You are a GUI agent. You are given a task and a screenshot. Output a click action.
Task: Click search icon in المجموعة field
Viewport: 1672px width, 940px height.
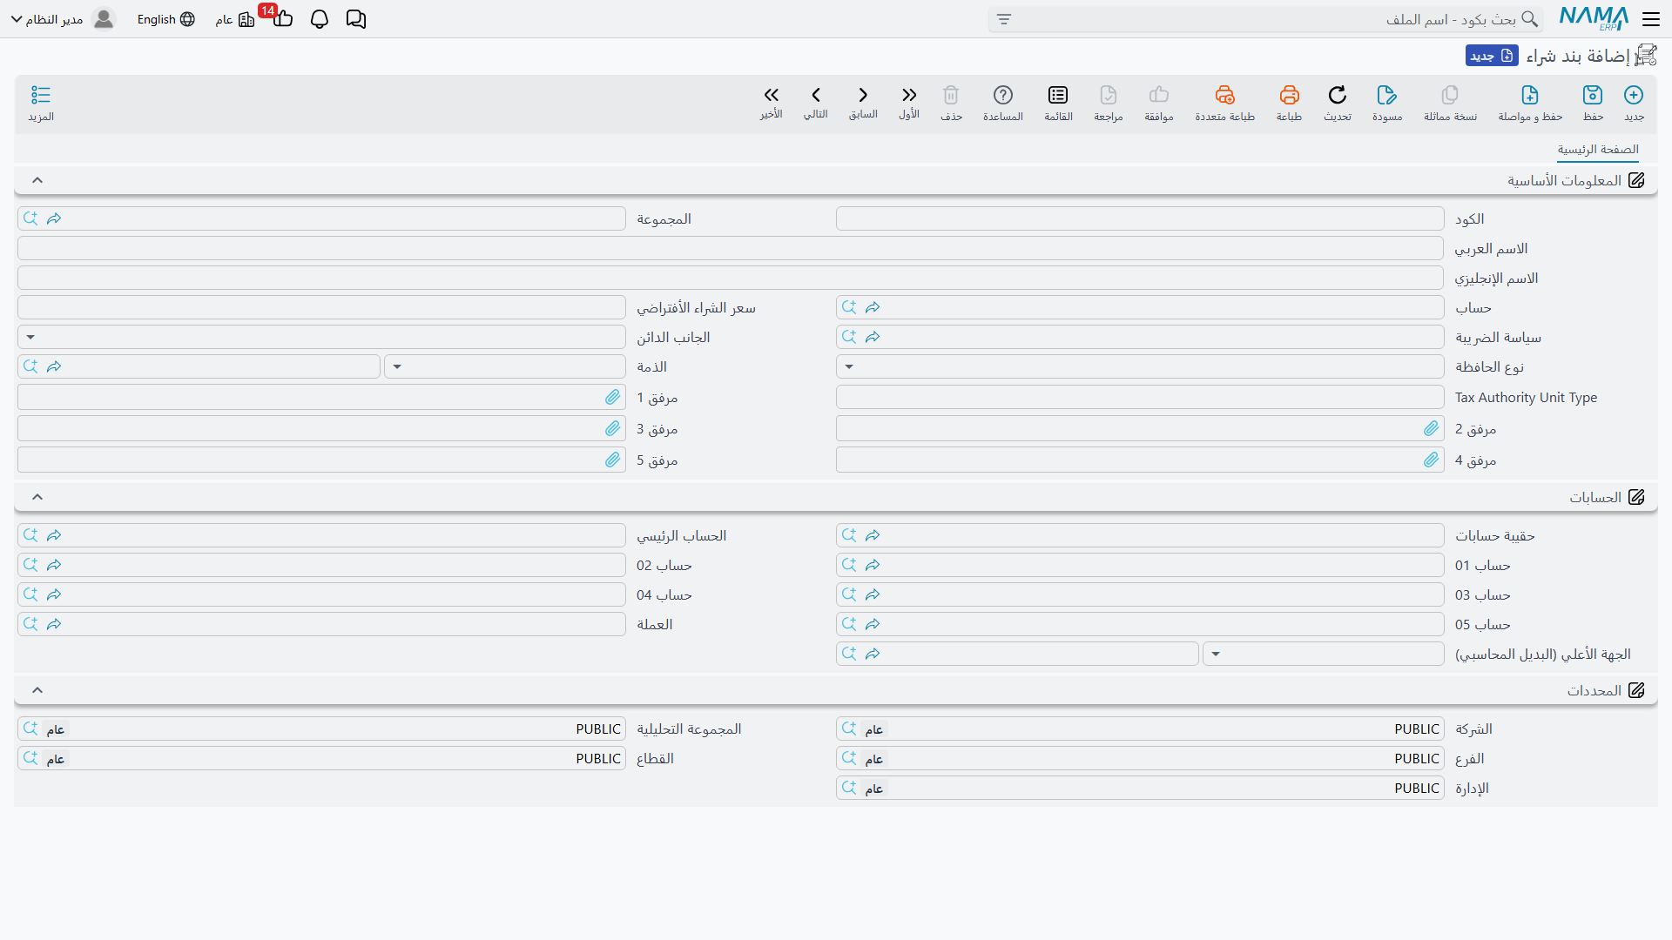[x=30, y=218]
